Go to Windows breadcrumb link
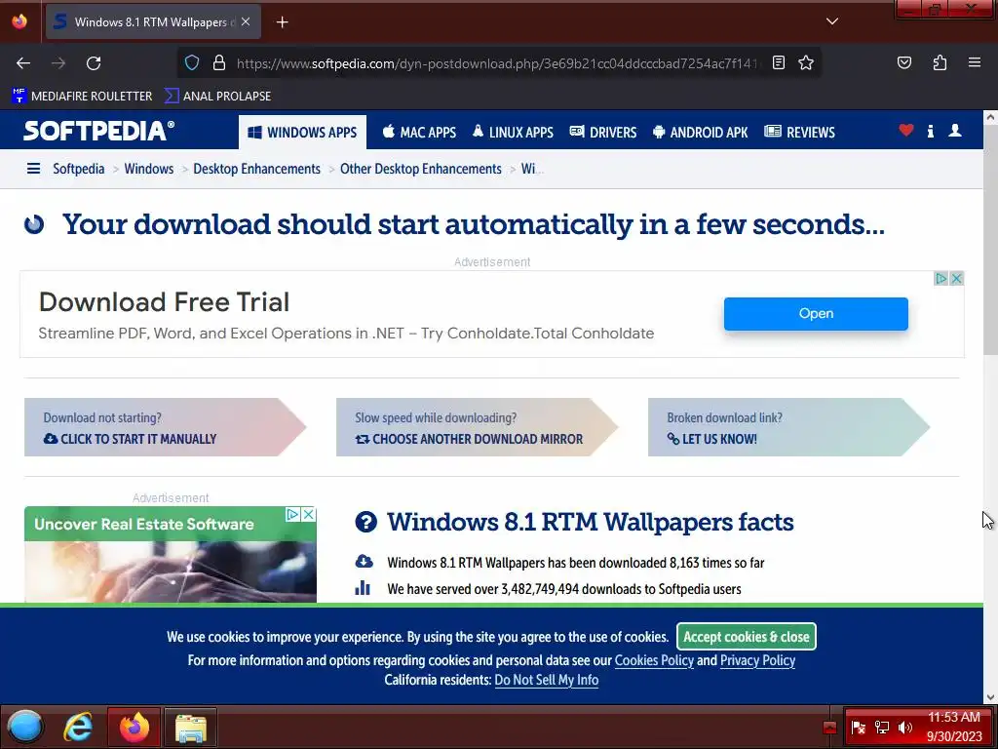This screenshot has width=998, height=749. coord(149,169)
